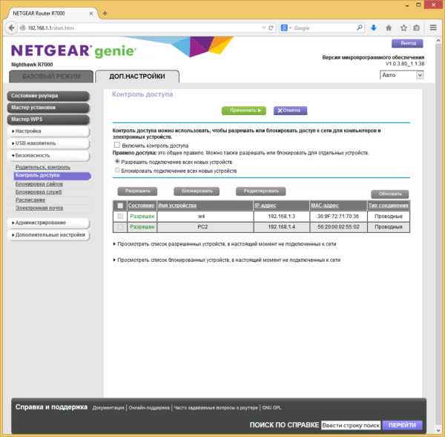This screenshot has width=445, height=437.
Task: Open the Электронная почта link
Action: (x=39, y=208)
